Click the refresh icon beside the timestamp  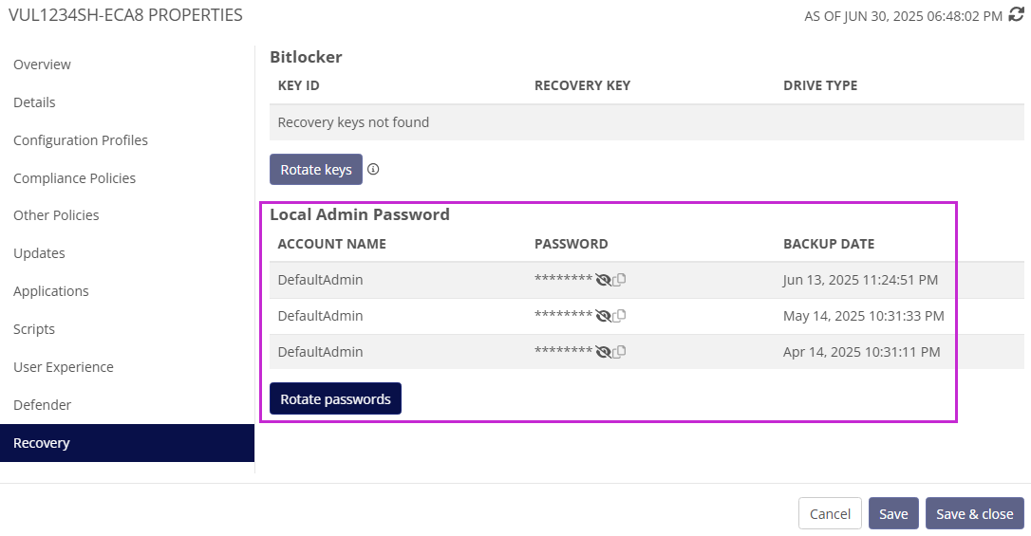tap(1017, 15)
